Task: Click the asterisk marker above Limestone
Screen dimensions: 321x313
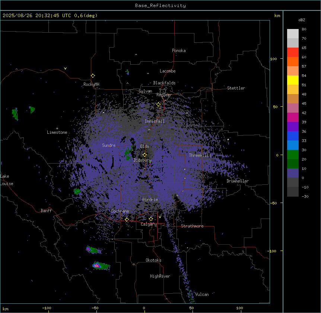Action: [57, 129]
